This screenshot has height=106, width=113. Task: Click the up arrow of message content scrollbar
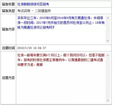[x=108, y=18]
